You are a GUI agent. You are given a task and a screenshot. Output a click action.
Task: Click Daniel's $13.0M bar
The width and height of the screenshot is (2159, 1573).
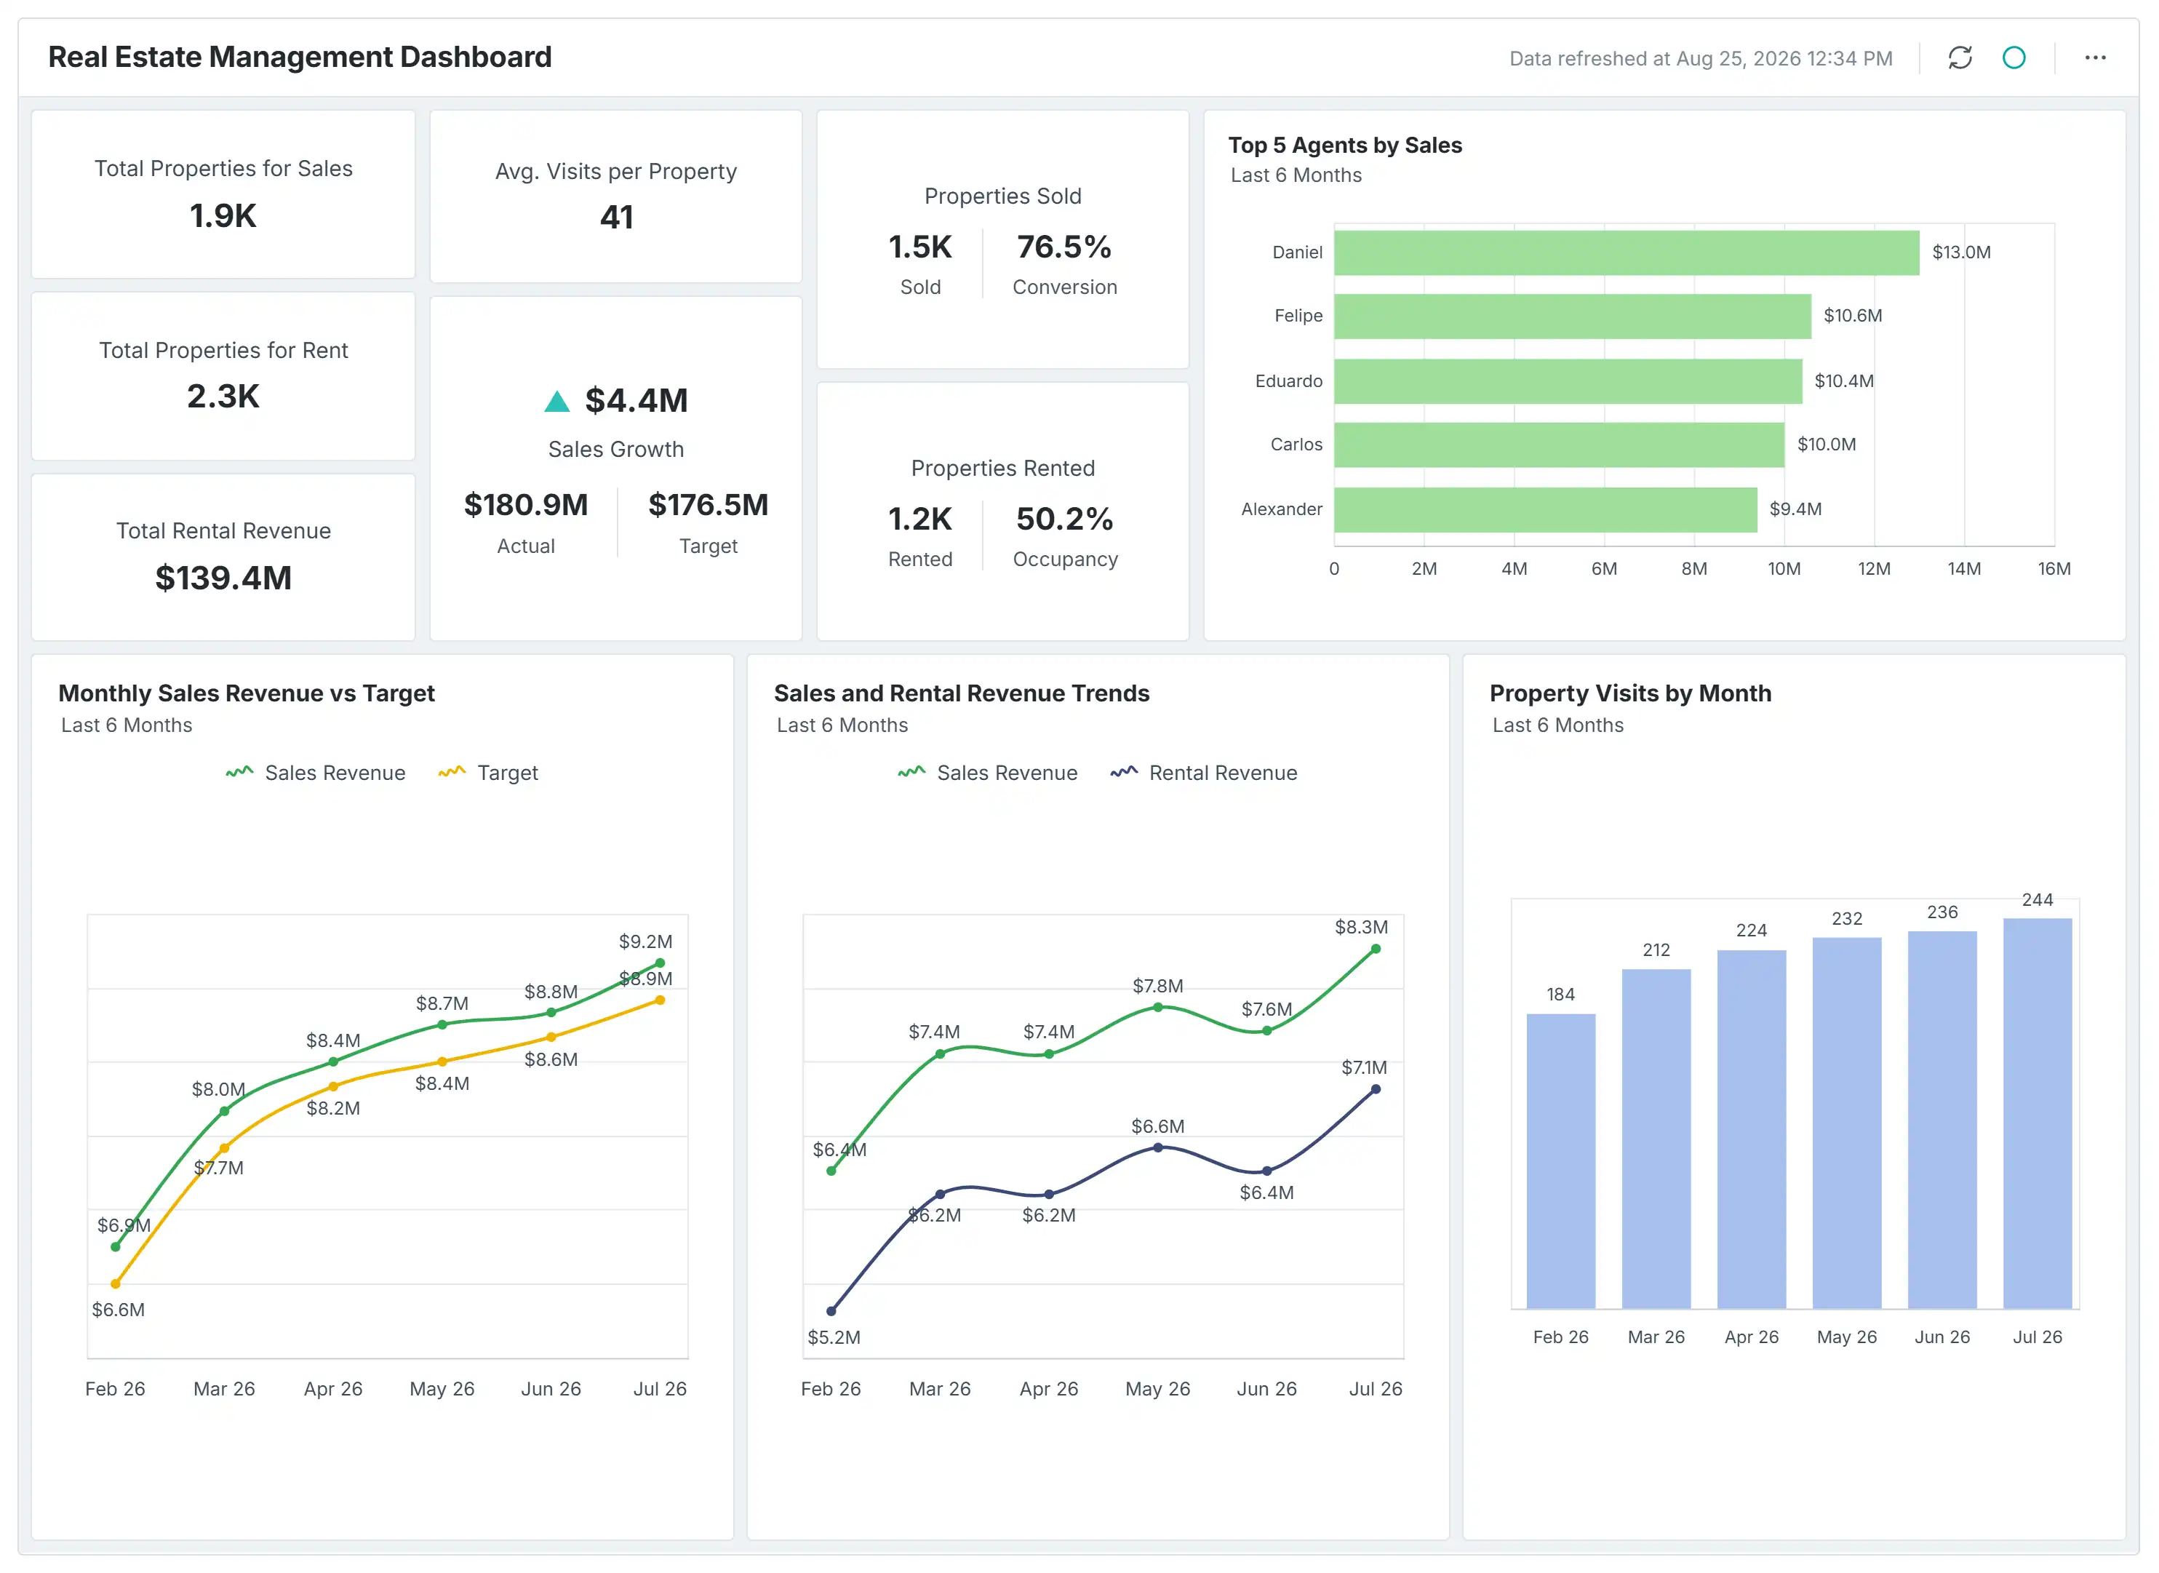[1626, 252]
